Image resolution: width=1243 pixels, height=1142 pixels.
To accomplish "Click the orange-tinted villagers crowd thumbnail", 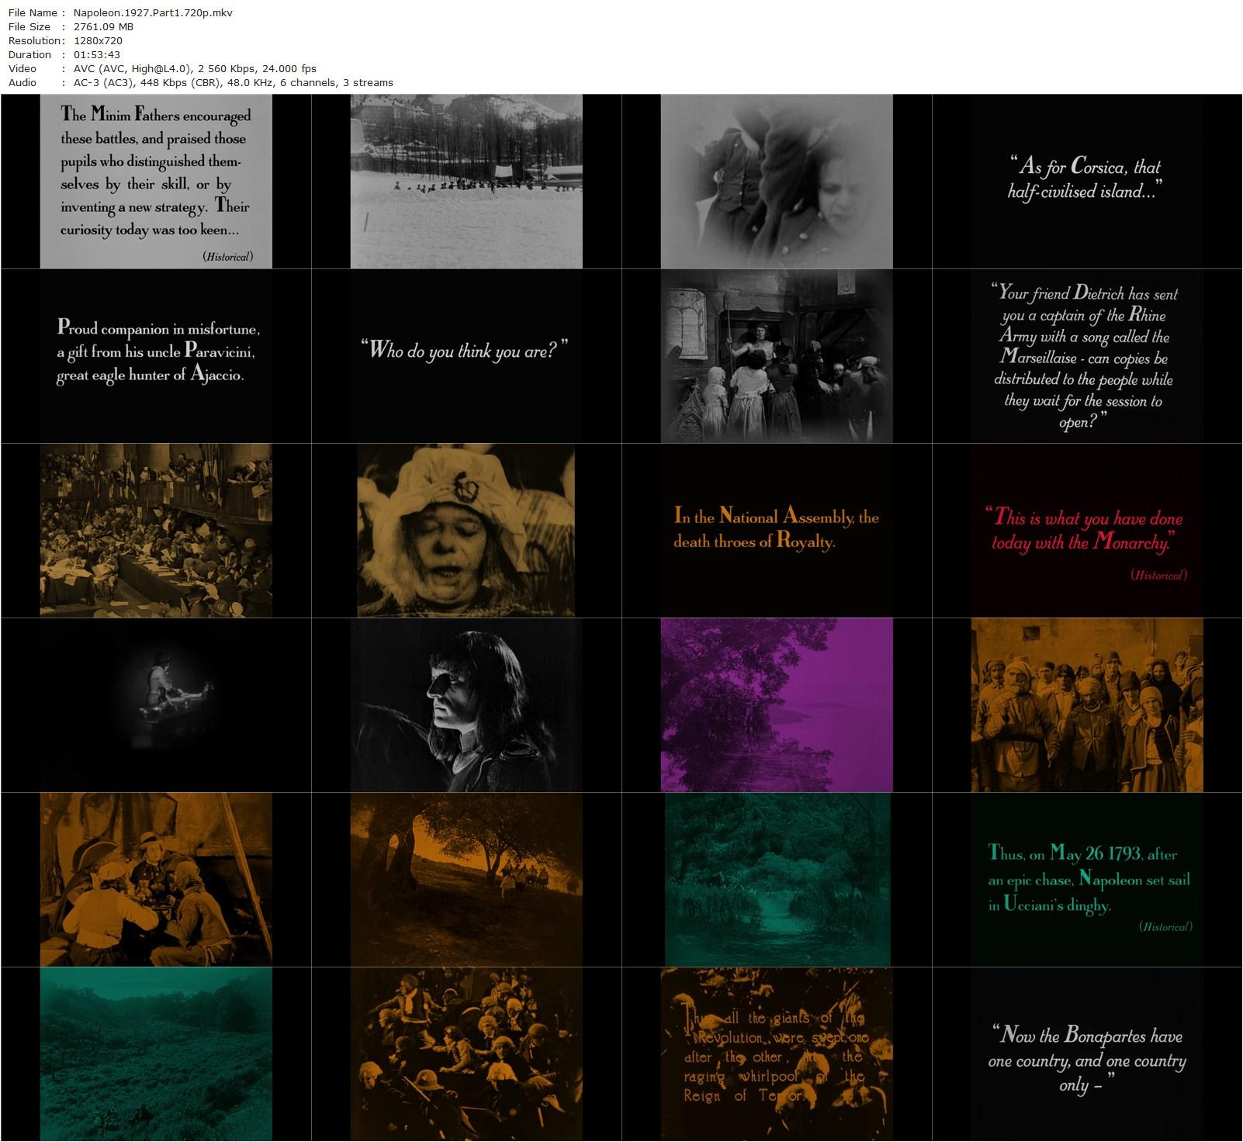I will [x=1087, y=705].
